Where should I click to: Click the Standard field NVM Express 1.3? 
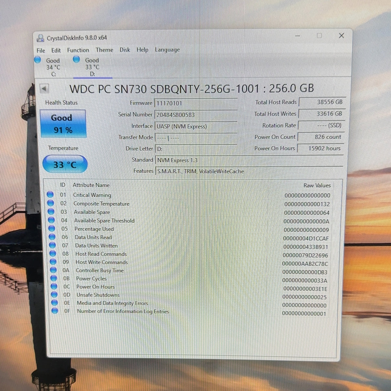pyautogui.click(x=249, y=160)
